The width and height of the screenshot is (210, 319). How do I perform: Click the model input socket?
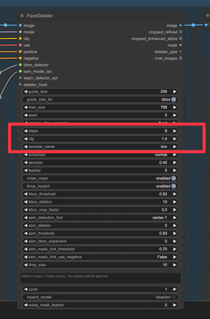tap(20, 32)
